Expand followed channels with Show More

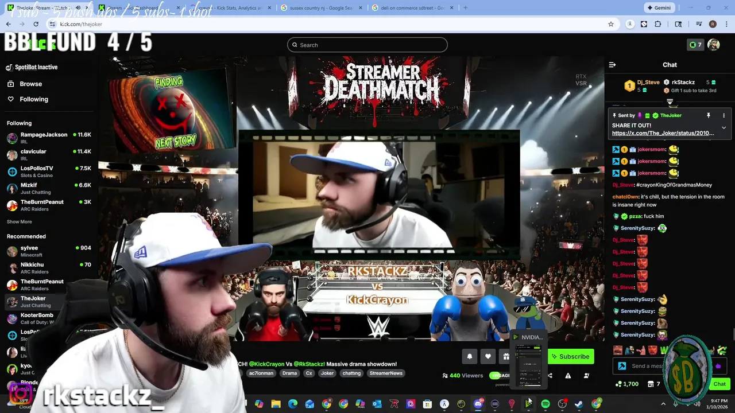pyautogui.click(x=20, y=222)
